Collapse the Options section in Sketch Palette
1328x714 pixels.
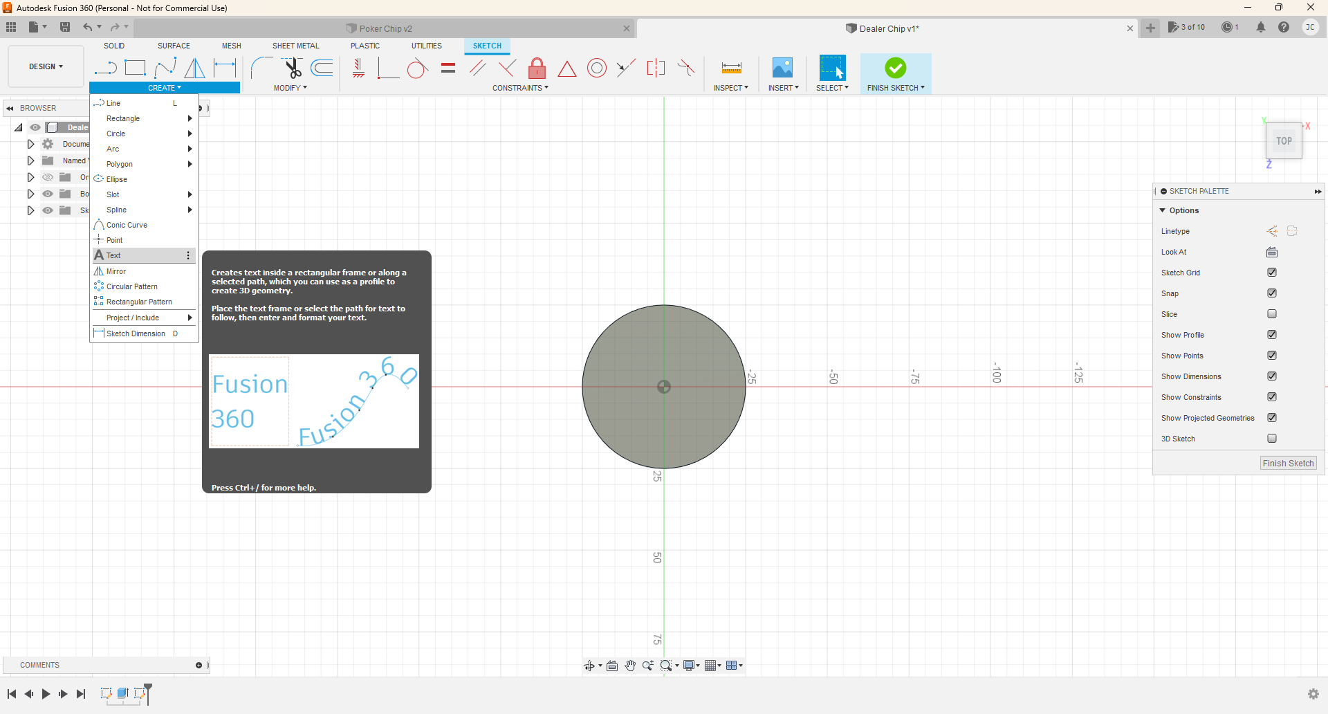pos(1163,210)
